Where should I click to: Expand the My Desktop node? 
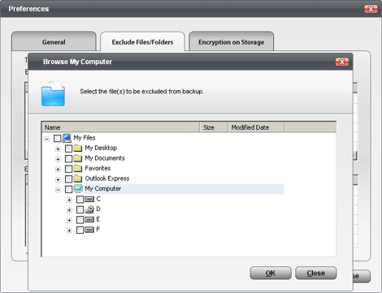pos(58,149)
